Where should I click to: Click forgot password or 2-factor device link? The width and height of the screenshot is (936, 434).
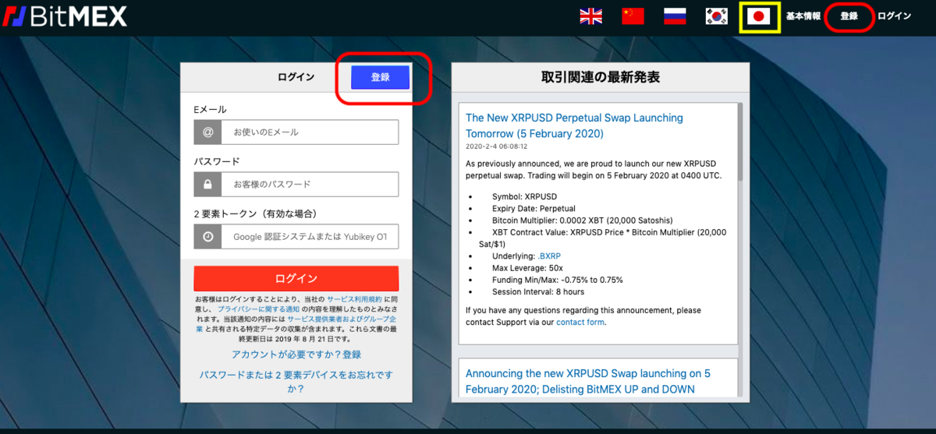tap(296, 382)
